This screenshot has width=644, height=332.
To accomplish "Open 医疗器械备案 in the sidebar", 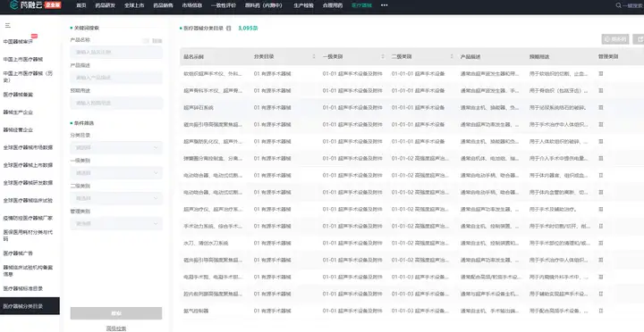I will [18, 95].
